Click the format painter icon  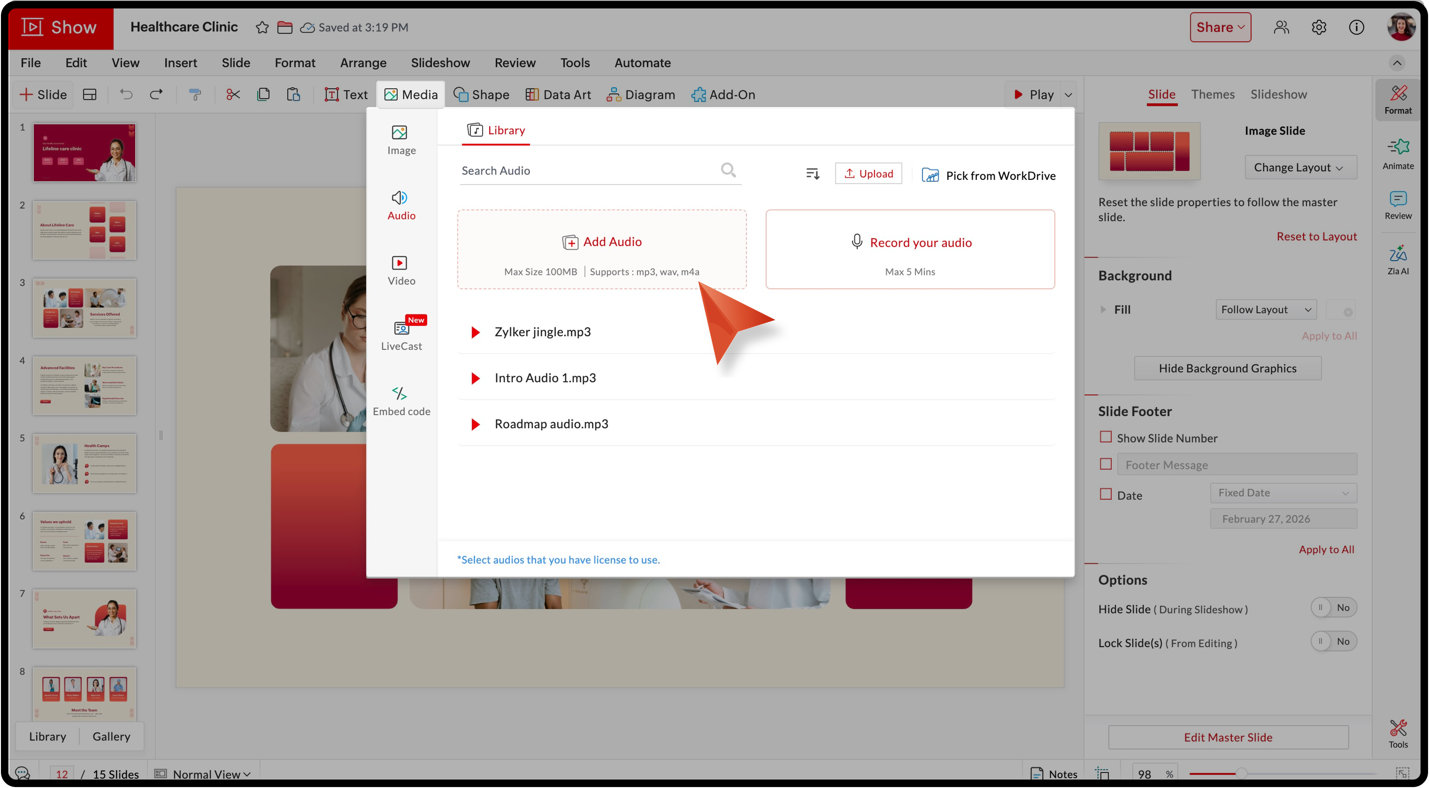(195, 95)
